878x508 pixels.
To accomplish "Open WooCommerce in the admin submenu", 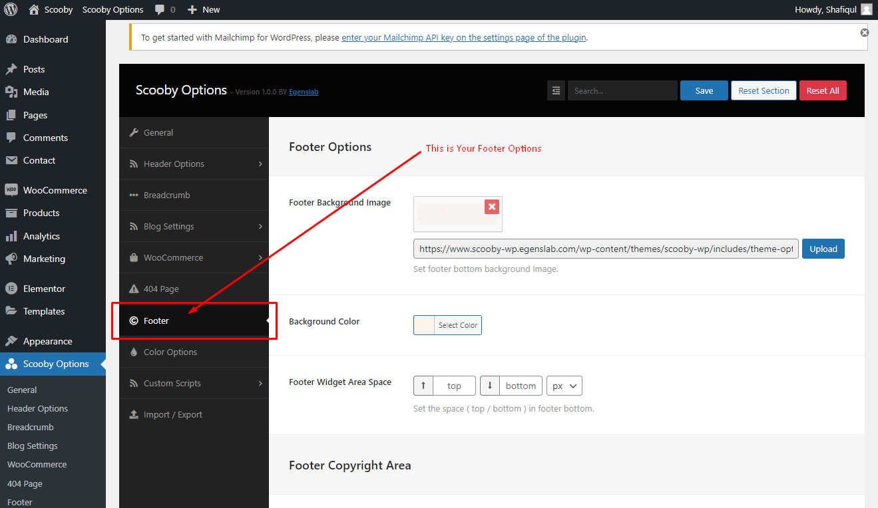I will 37,465.
